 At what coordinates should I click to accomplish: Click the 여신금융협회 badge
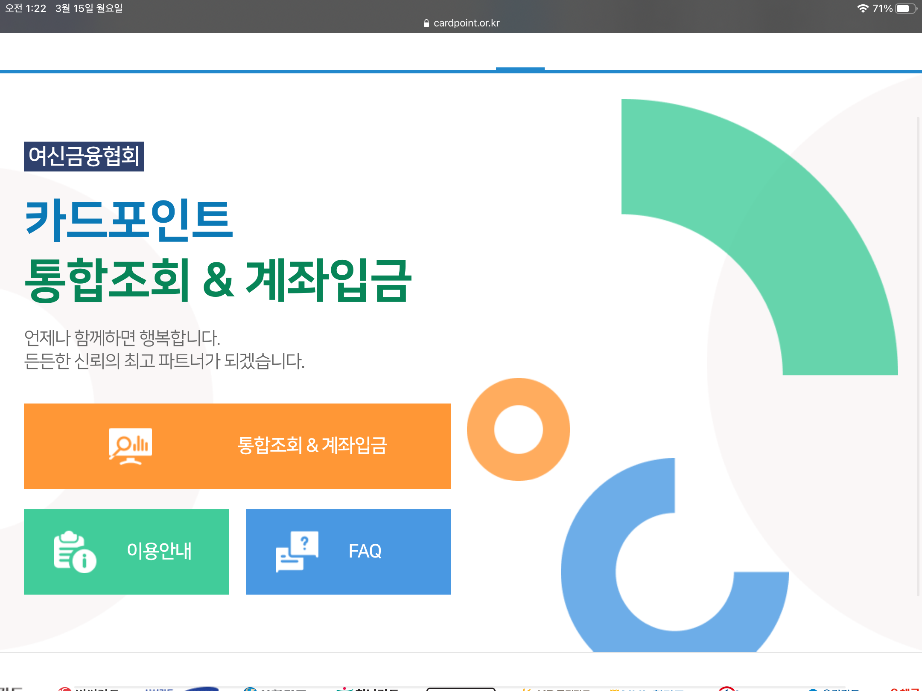point(84,156)
